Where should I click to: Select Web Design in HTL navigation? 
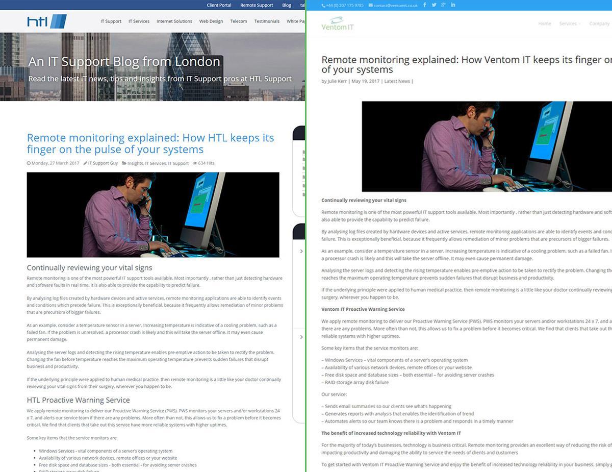211,21
